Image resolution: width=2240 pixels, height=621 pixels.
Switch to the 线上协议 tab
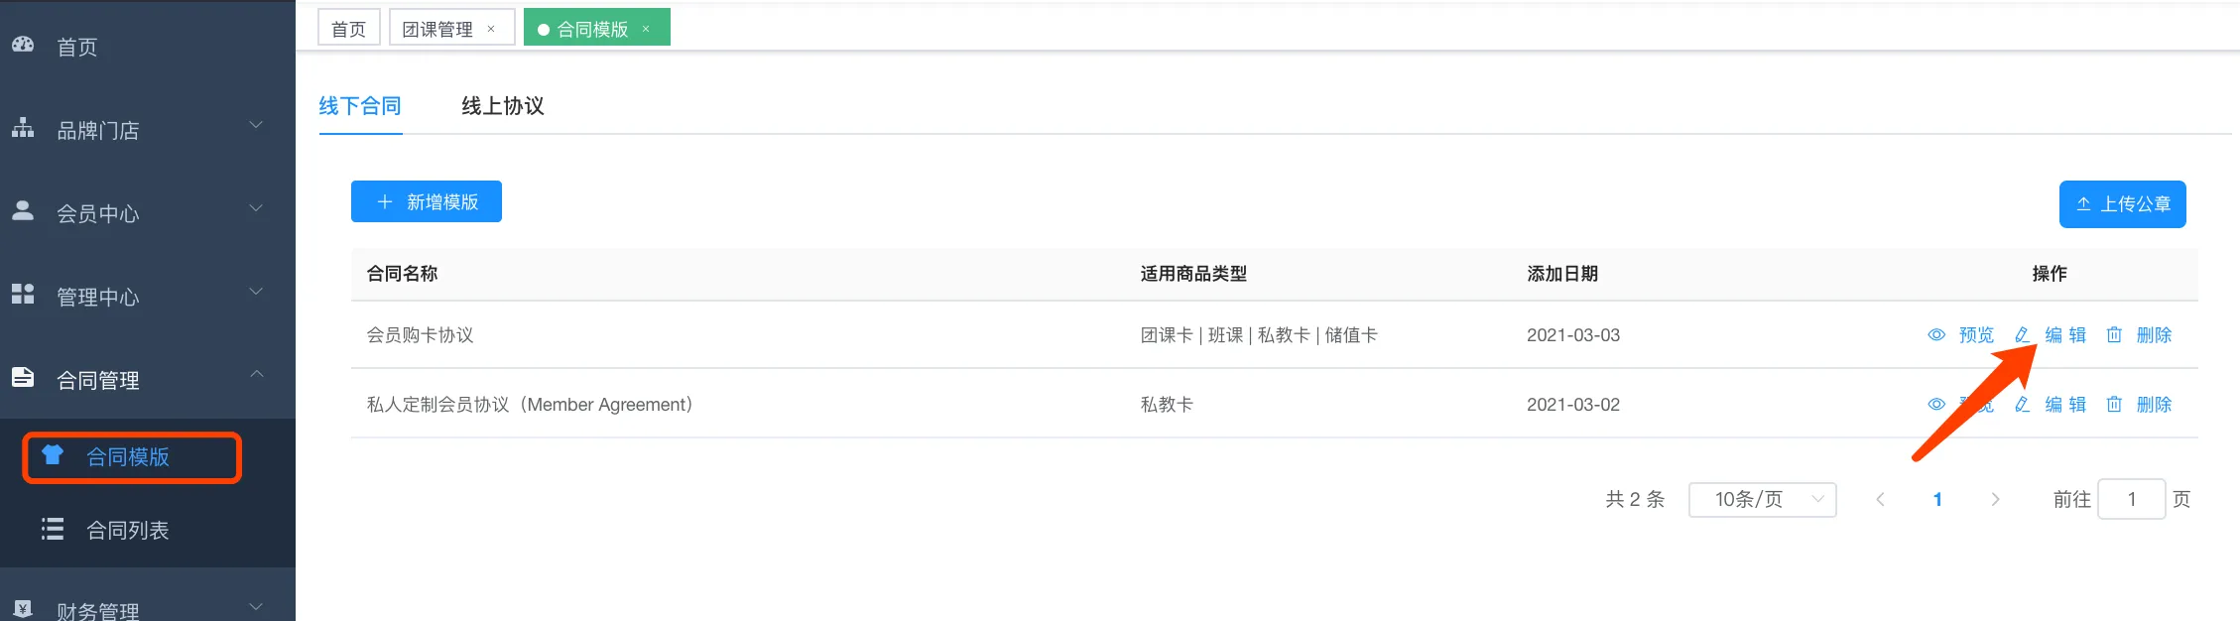point(502,106)
